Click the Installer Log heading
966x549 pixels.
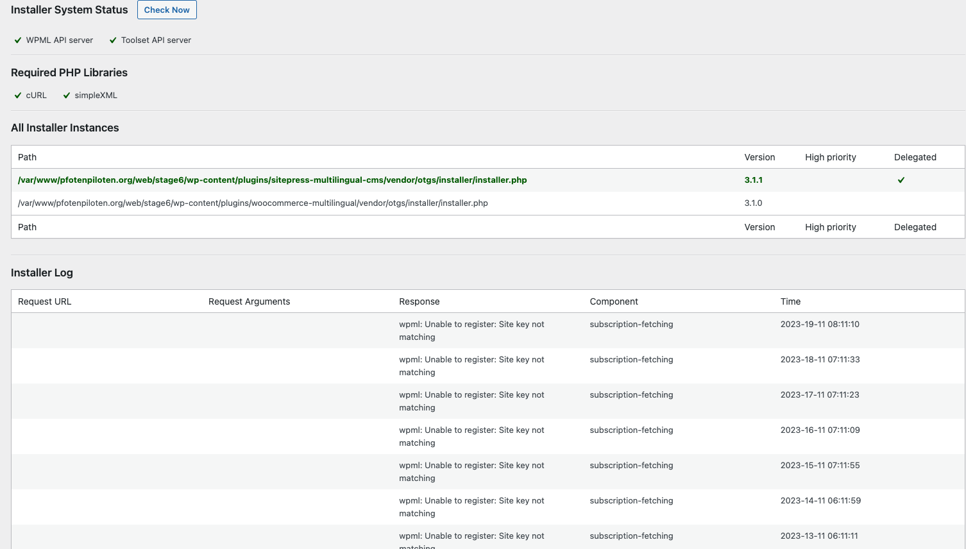42,273
